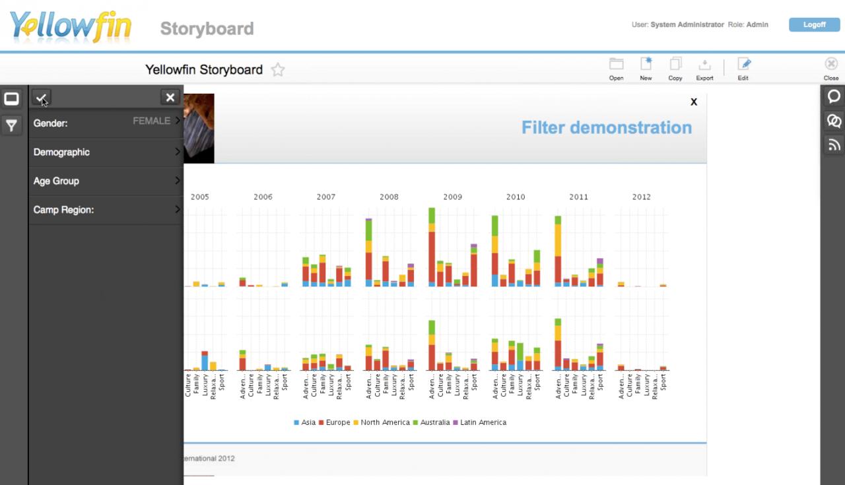Open the comments speech bubble icon
Viewport: 845px width, 485px height.
click(834, 96)
